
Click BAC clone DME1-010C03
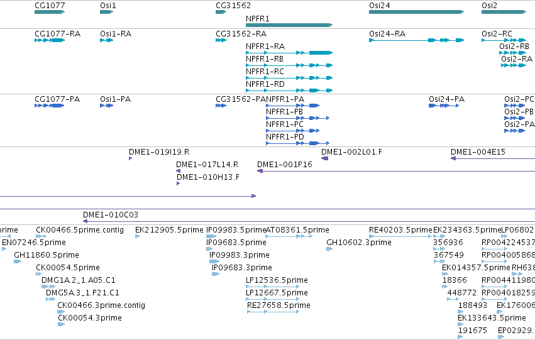(x=309, y=221)
